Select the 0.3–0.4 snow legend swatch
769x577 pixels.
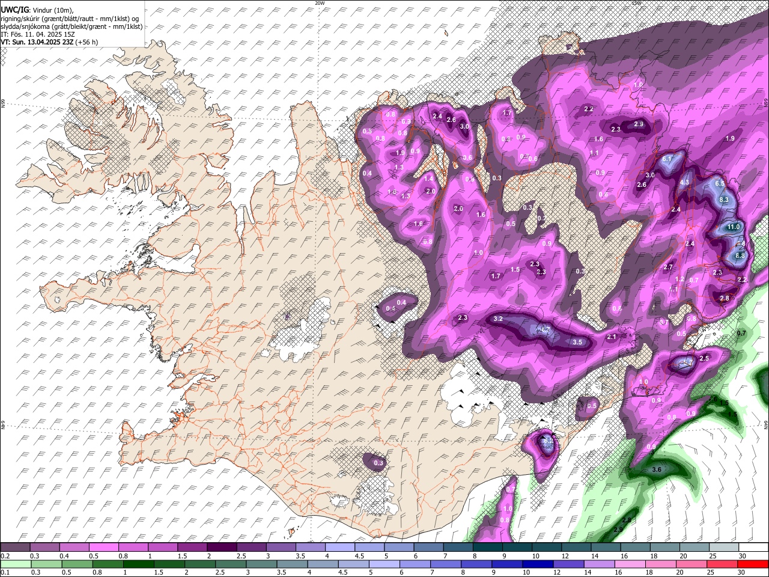point(44,547)
